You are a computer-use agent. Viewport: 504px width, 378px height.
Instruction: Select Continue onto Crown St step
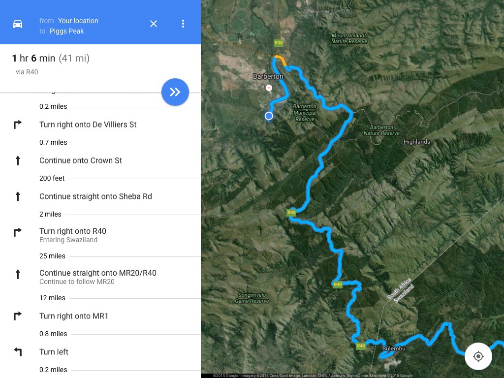[x=81, y=160]
